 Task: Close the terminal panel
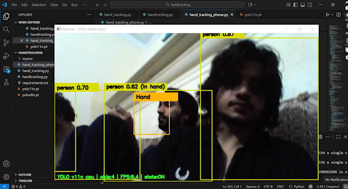pos(345,137)
